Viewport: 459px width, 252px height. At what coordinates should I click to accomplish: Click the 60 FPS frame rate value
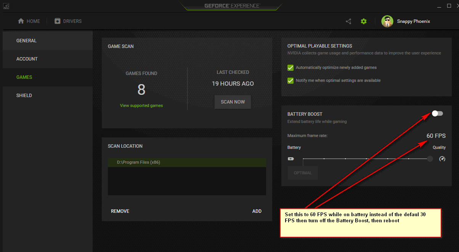(x=436, y=136)
